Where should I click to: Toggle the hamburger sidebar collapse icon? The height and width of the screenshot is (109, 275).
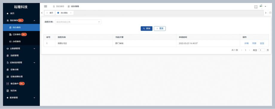(45, 6)
